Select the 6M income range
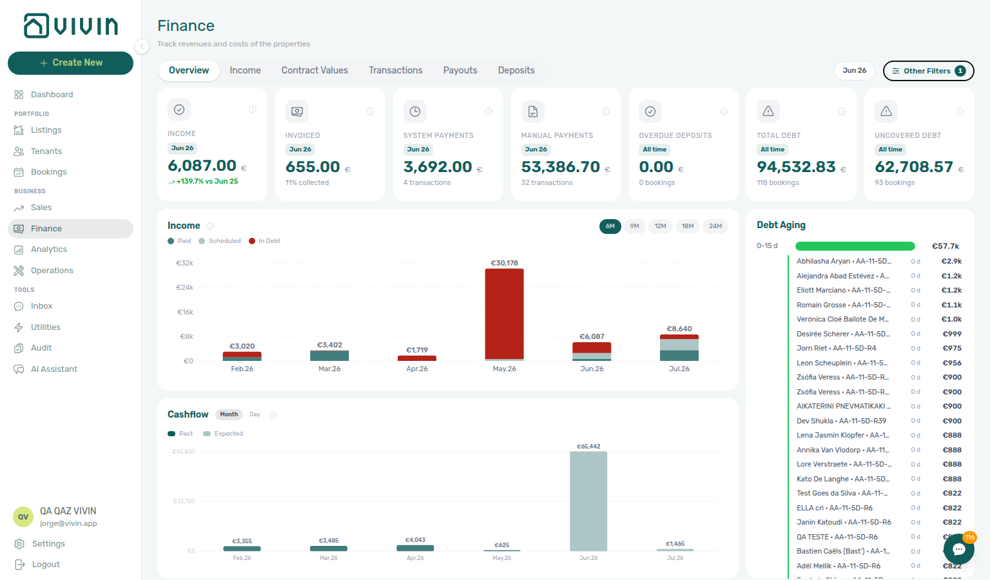This screenshot has width=990, height=580. (x=610, y=226)
